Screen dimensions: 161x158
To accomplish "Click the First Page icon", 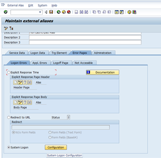I will [94, 12].
